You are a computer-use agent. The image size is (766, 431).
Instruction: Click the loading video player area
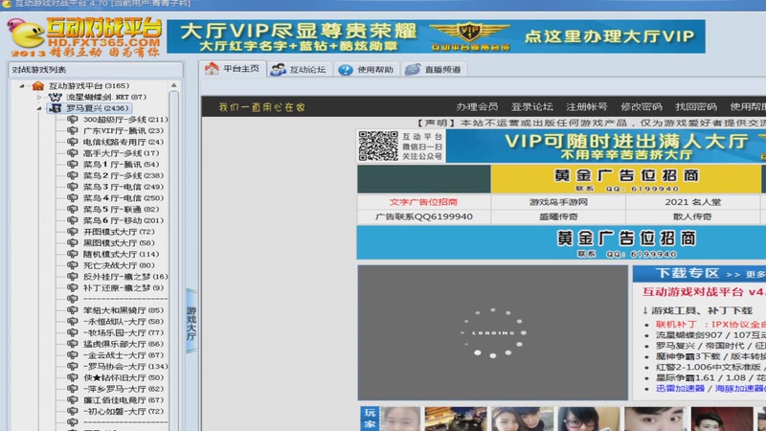coord(493,332)
